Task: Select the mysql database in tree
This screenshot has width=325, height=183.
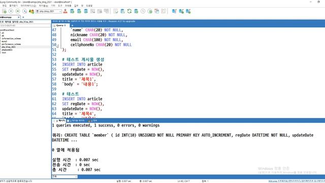Action: tap(5, 41)
